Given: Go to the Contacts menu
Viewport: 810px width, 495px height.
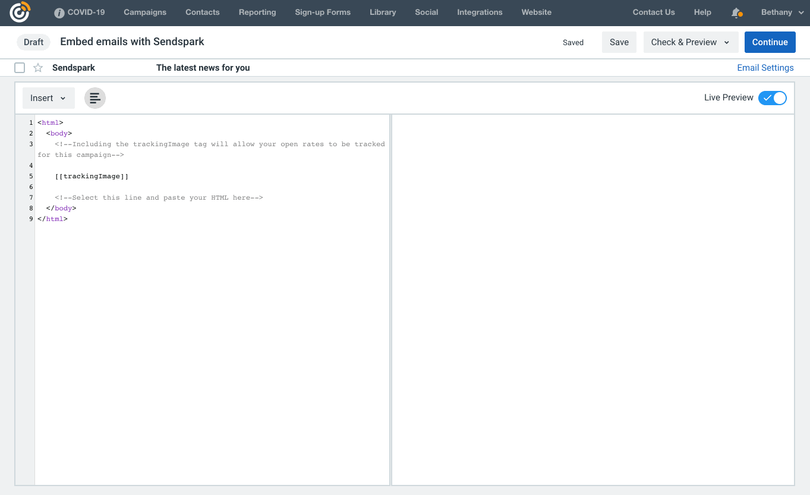Looking at the screenshot, I should click(203, 12).
